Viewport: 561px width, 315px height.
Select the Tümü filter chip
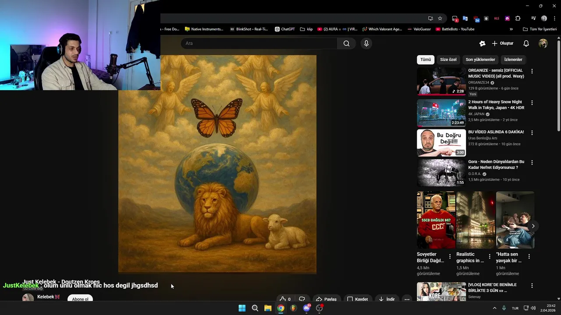point(426,59)
